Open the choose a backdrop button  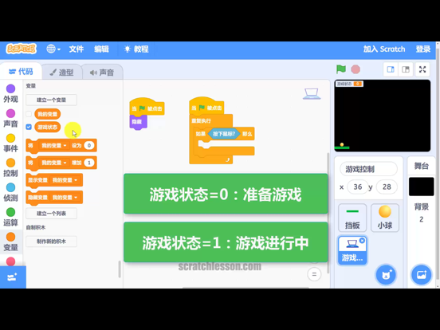point(421,275)
